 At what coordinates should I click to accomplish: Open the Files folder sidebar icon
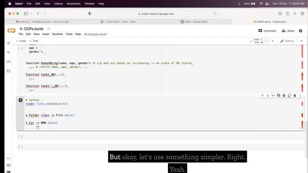coord(9,71)
